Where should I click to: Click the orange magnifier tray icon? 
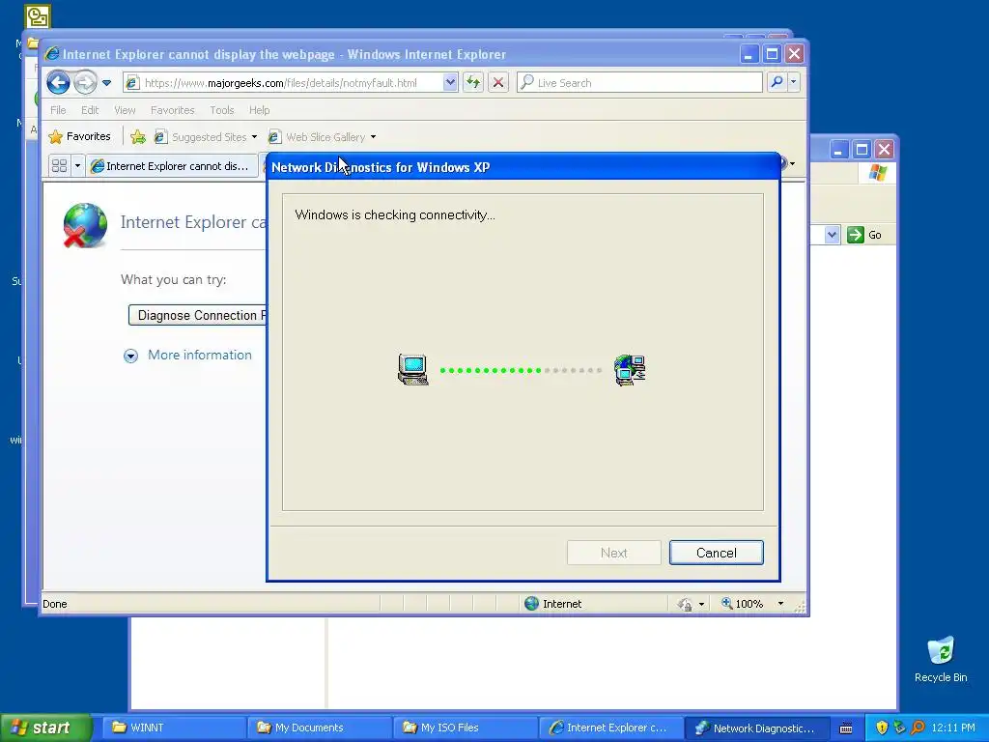[918, 728]
